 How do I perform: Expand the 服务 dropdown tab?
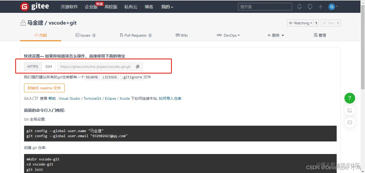coord(275,35)
